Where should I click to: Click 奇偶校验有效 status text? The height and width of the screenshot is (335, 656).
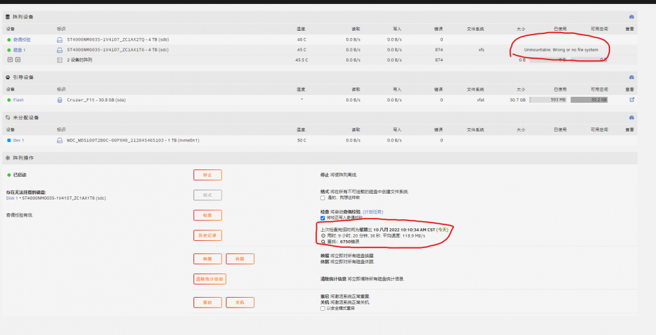[19, 215]
